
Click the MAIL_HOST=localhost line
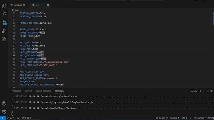pyautogui.click(x=32, y=46)
